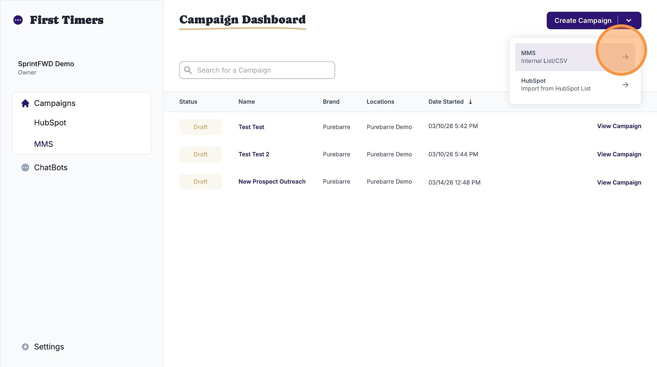Click the ChatBots bubble icon
Viewport: 657px width, 367px height.
[25, 167]
